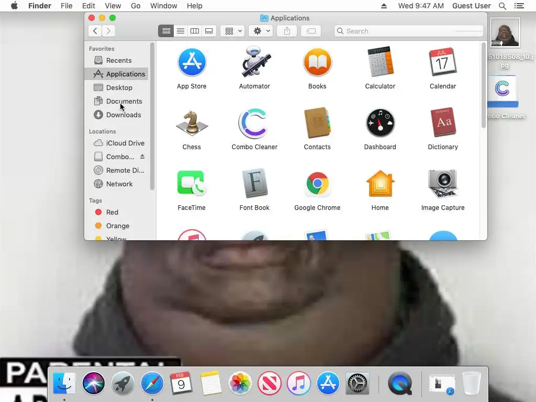Viewport: 536px width, 402px height.
Task: Open iTunes from the Dock
Action: tap(299, 384)
